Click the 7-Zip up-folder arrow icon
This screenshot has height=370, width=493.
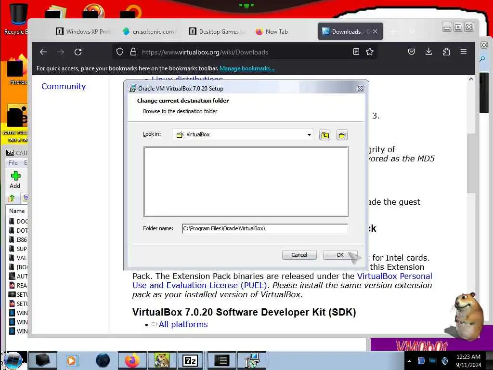[x=12, y=198]
